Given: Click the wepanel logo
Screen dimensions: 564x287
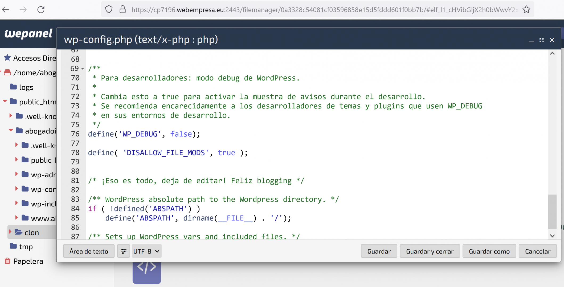Looking at the screenshot, I should [28, 34].
